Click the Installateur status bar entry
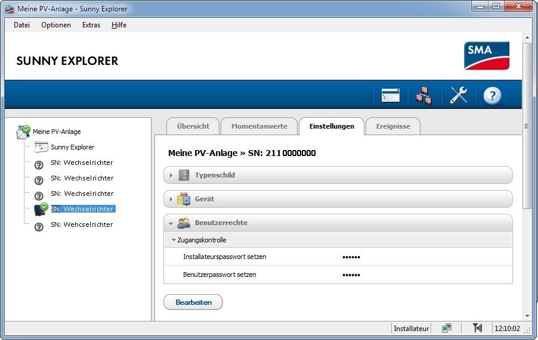The width and height of the screenshot is (538, 340). pyautogui.click(x=411, y=329)
